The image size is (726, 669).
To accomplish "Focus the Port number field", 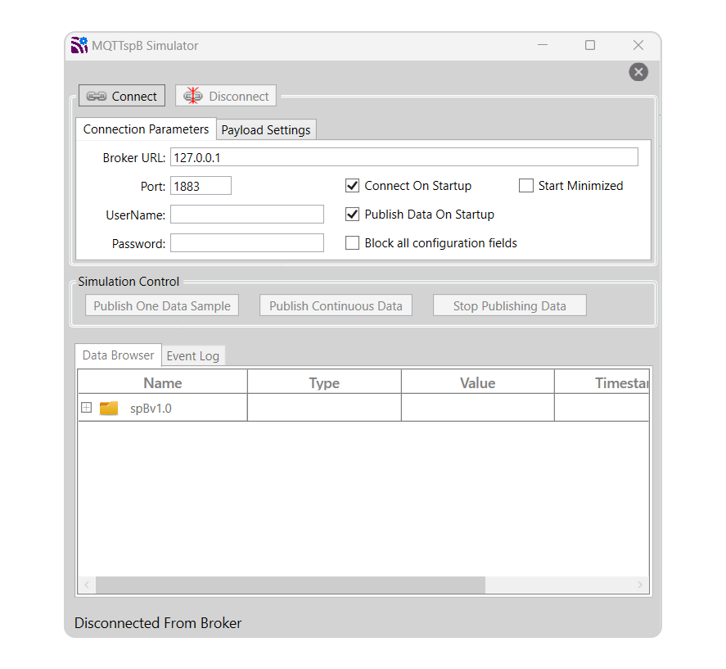I will click(x=201, y=186).
